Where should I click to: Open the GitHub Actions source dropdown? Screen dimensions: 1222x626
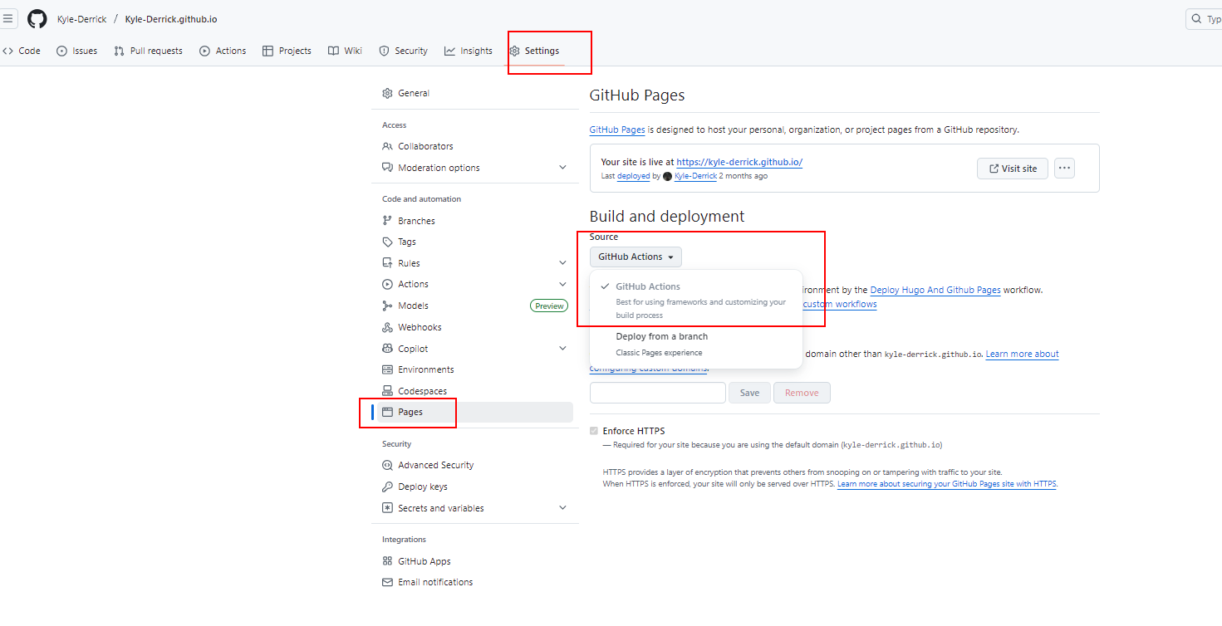[x=636, y=257]
